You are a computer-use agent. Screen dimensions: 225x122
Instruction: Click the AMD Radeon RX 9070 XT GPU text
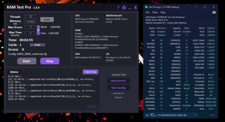click(87, 58)
